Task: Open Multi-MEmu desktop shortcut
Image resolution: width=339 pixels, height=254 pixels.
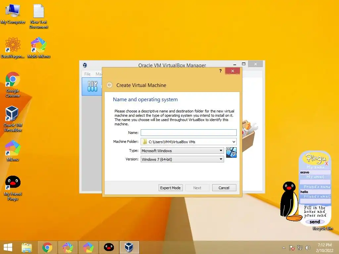Action: click(39, 48)
